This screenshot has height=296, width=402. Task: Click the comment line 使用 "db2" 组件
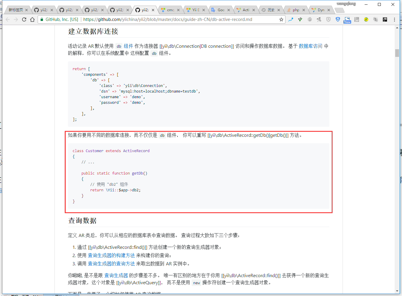click(109, 185)
